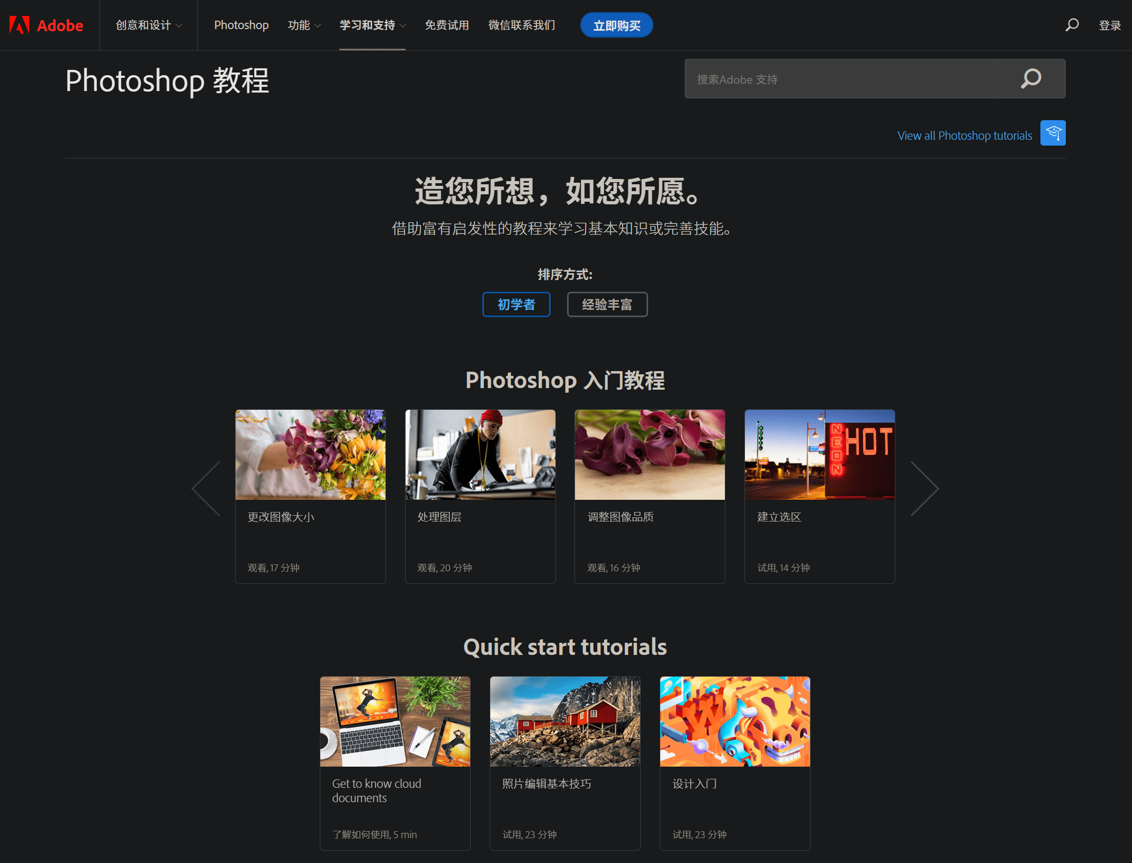
Task: Click the 登录 sign-in link
Action: tap(1110, 25)
